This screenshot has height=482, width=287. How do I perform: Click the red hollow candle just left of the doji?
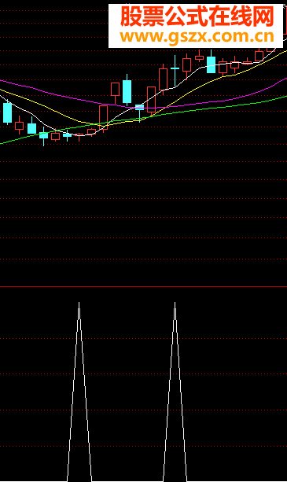[164, 79]
